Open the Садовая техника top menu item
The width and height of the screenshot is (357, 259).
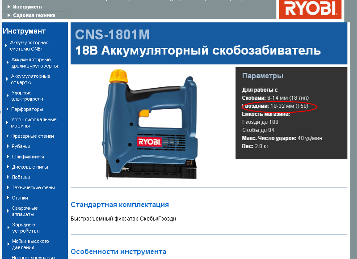click(x=34, y=15)
